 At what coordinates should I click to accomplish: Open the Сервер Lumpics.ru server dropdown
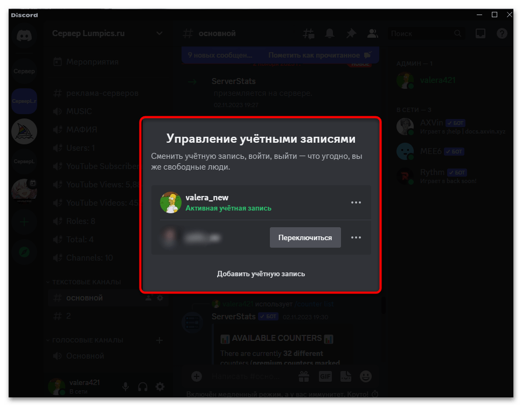pyautogui.click(x=159, y=33)
